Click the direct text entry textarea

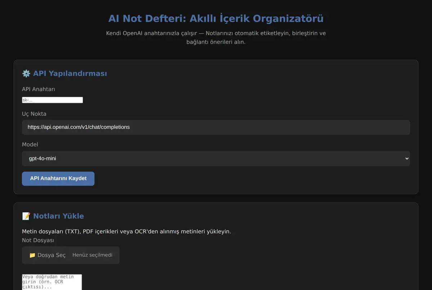52,282
